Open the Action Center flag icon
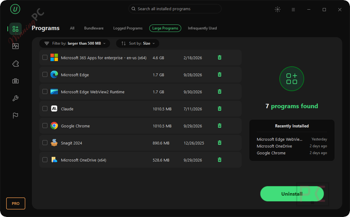 (15, 115)
